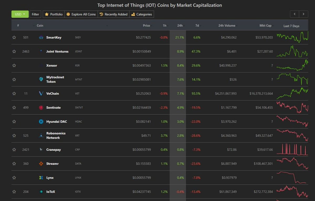315x201 pixels.
Task: Click Xensor 24h volume $40,998,237
Action: [x=228, y=65]
